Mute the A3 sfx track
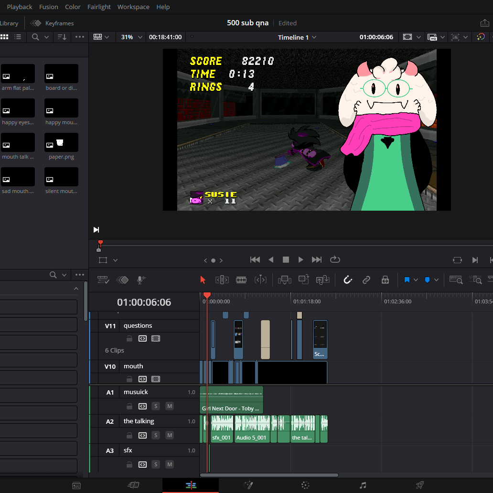The image size is (493, 493). 170,464
